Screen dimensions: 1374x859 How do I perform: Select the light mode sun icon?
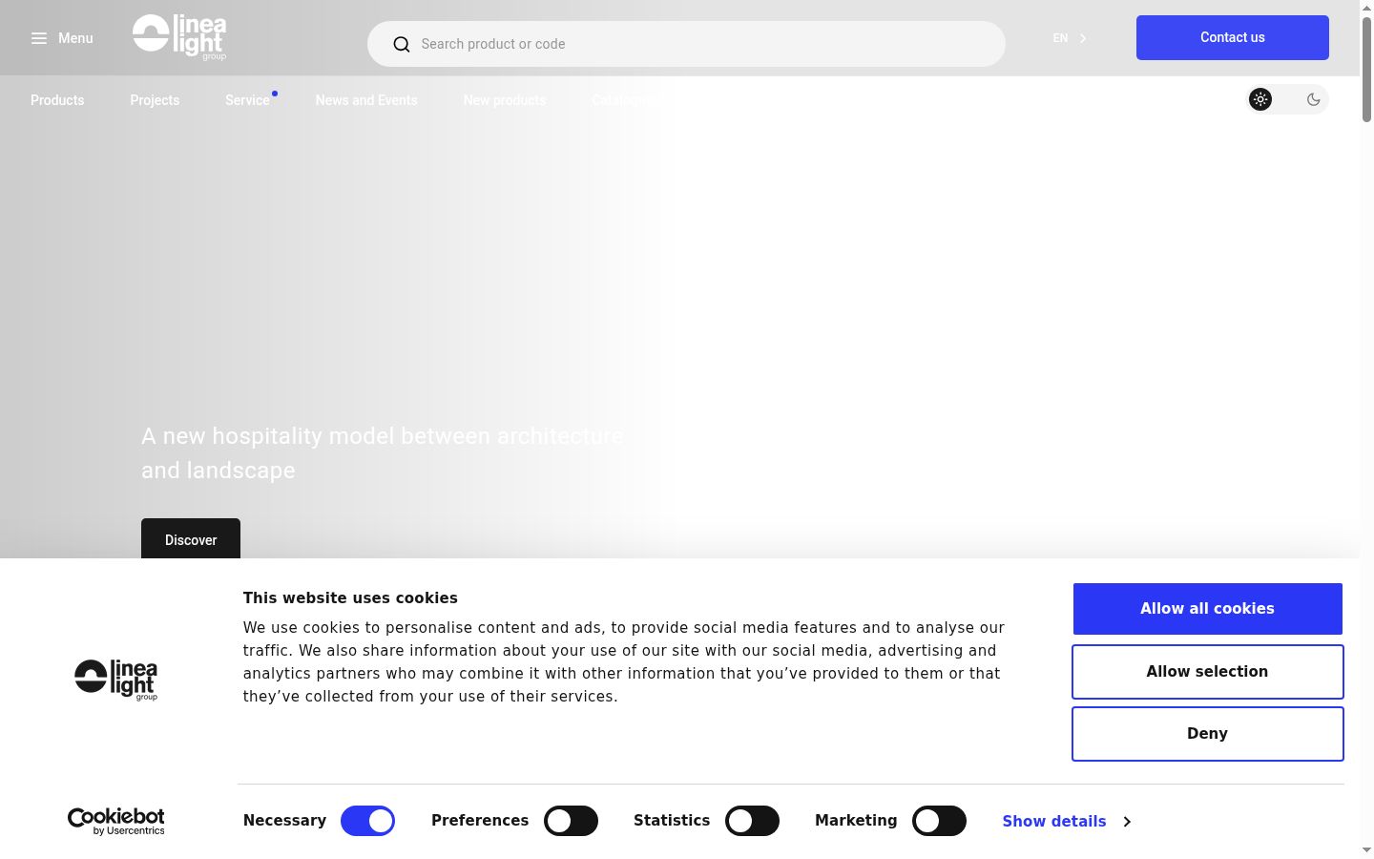1260,99
